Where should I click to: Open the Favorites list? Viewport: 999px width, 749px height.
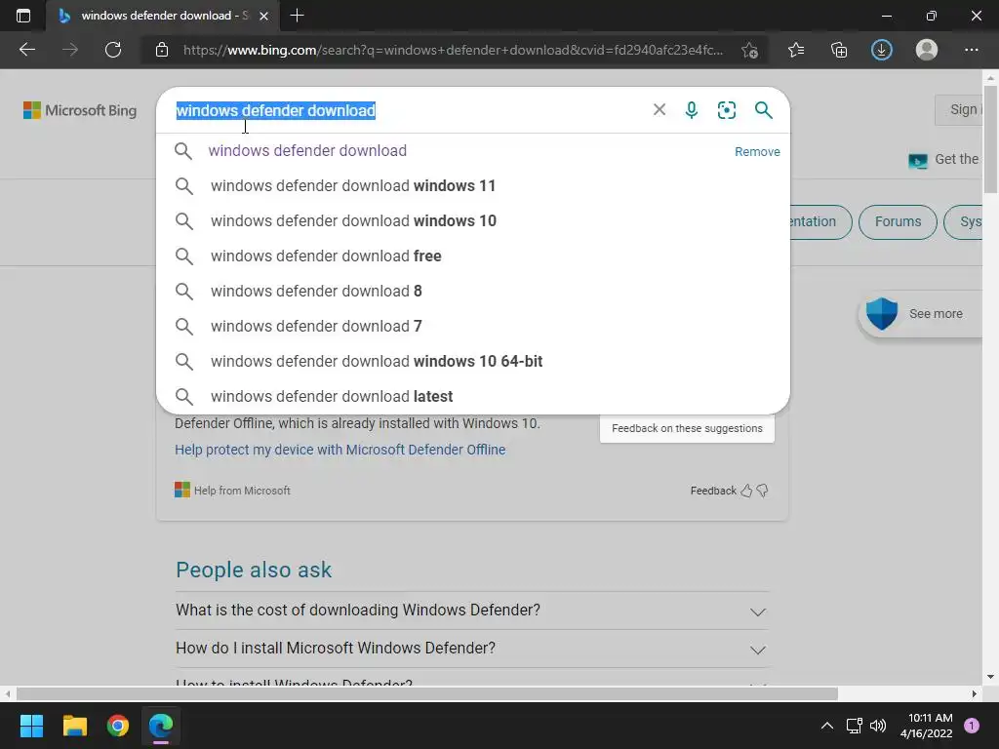796,50
